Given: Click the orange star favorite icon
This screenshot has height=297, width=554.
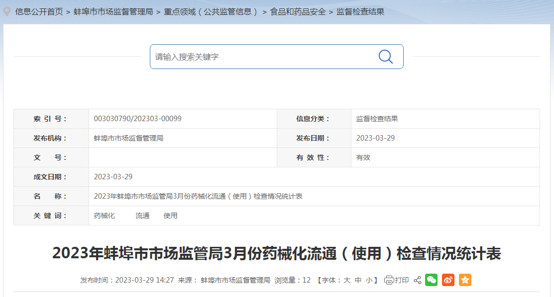Looking at the screenshot, I should [465, 280].
